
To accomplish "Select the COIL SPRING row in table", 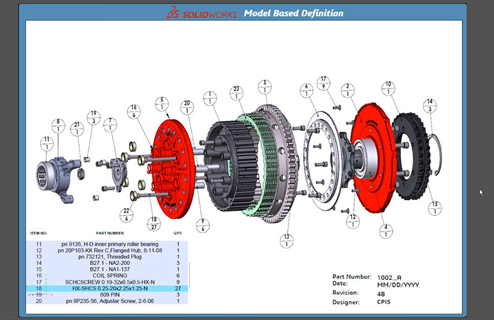I will click(111, 275).
